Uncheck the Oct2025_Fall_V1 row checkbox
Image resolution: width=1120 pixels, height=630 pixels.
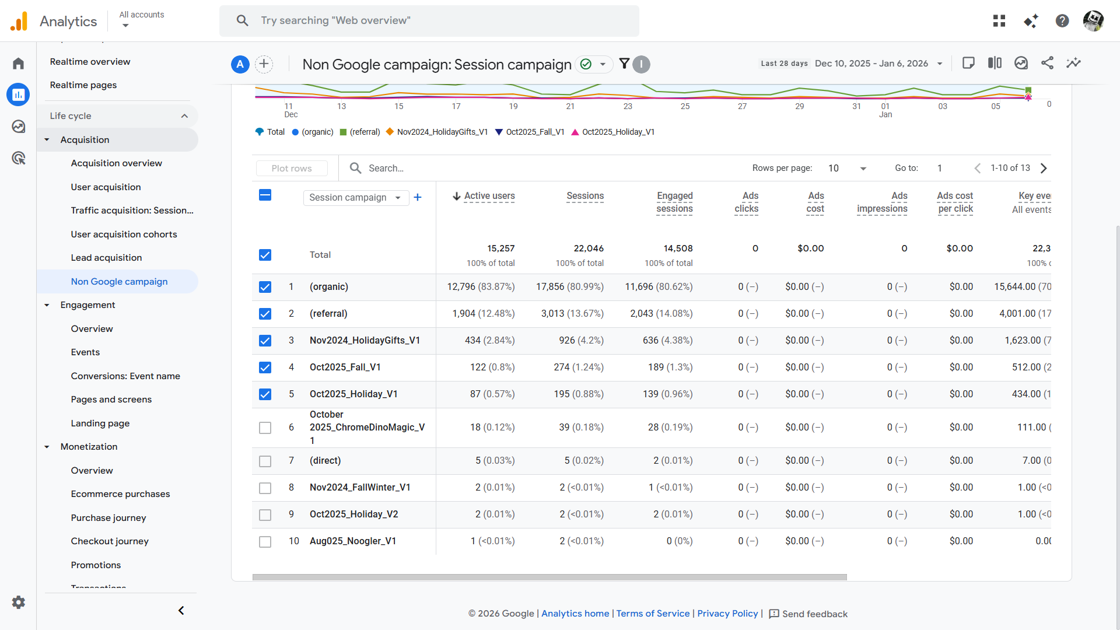coord(265,367)
